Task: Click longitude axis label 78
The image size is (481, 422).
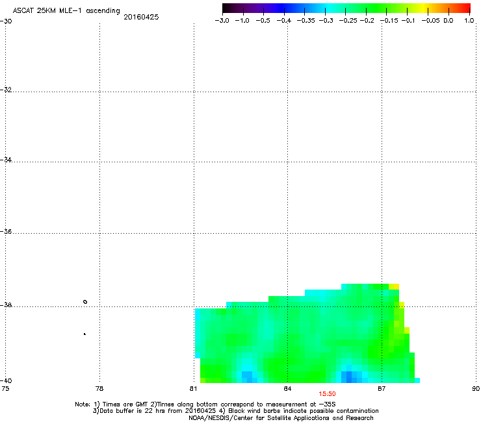Action: pos(99,389)
